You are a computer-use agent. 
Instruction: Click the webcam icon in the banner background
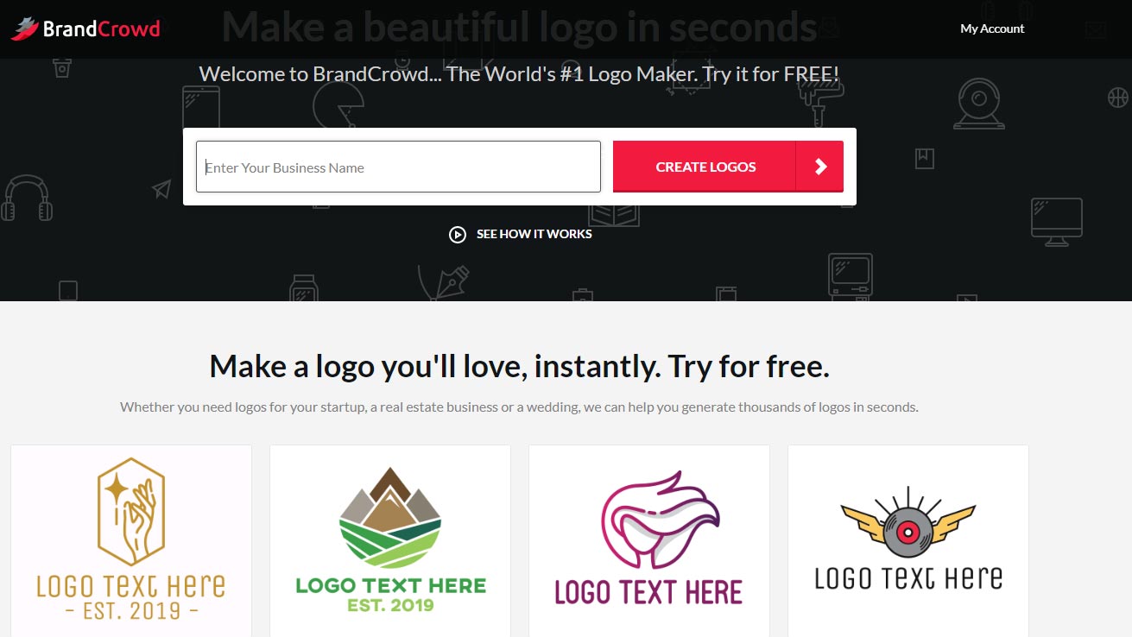[979, 104]
